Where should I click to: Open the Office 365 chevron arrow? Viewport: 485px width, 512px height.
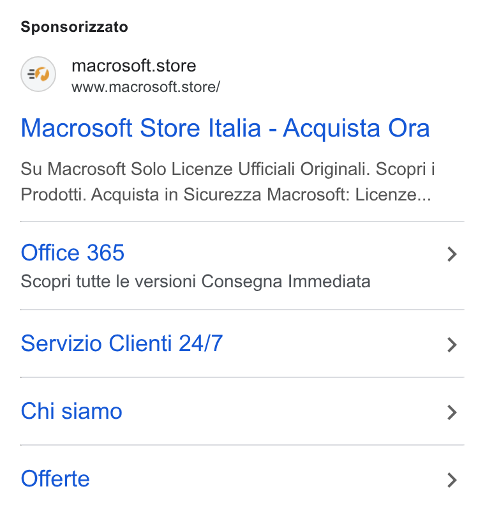tap(452, 254)
